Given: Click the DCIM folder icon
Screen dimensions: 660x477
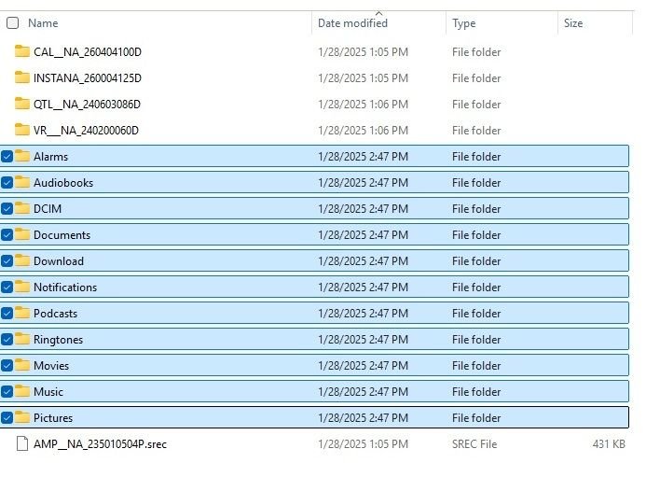Looking at the screenshot, I should point(22,209).
